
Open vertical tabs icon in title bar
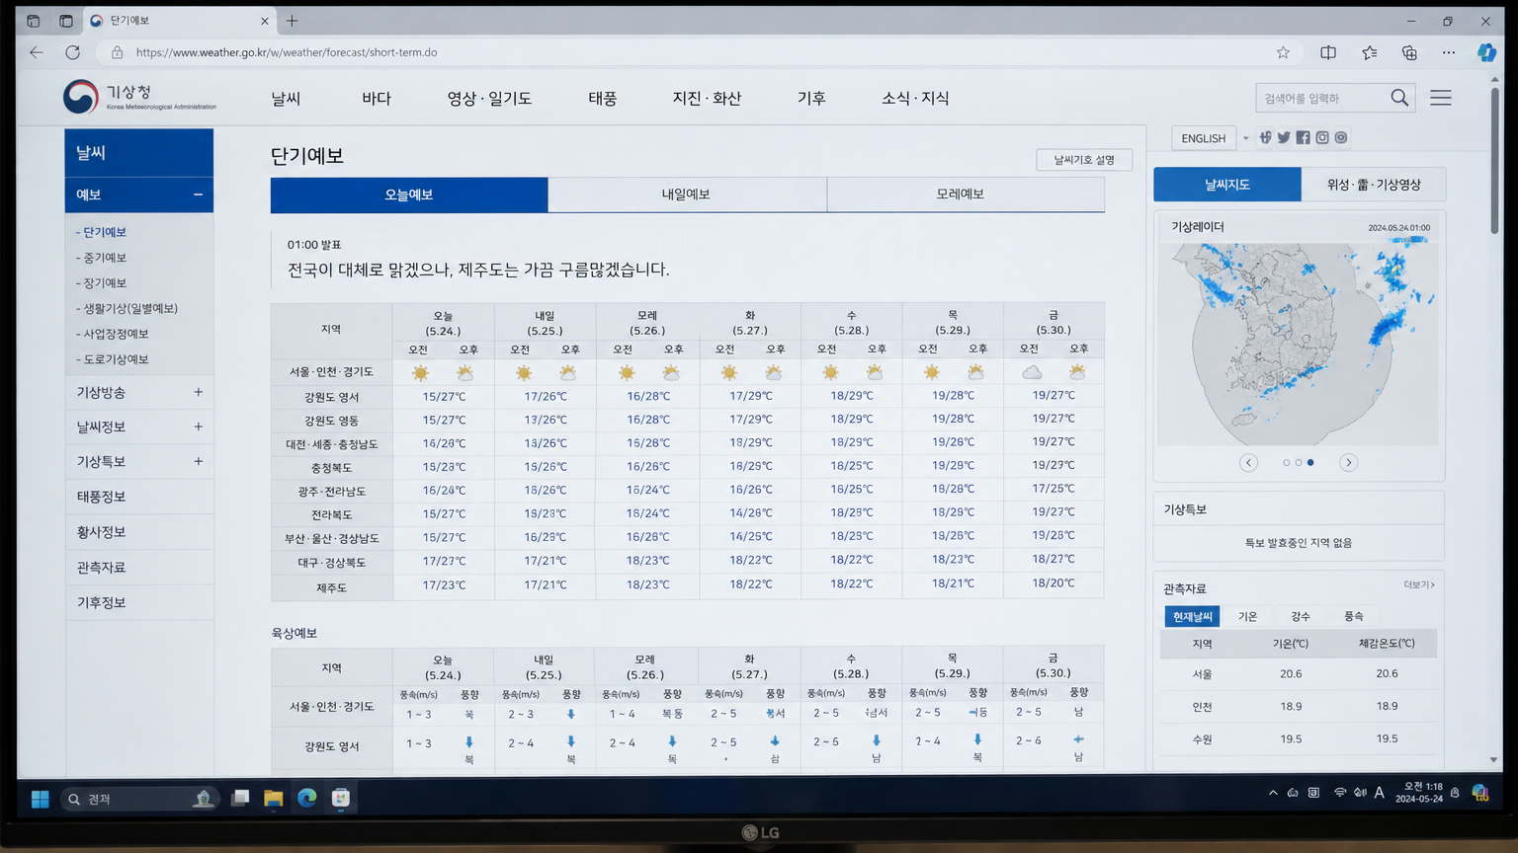pyautogui.click(x=66, y=21)
